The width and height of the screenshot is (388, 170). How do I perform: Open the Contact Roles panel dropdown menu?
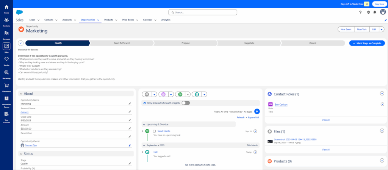click(382, 93)
